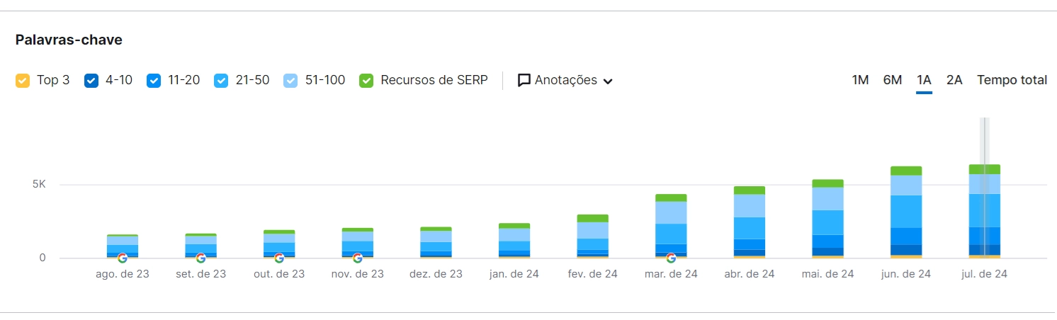
Task: Click the Google update icon under out. de 23
Action: [279, 258]
